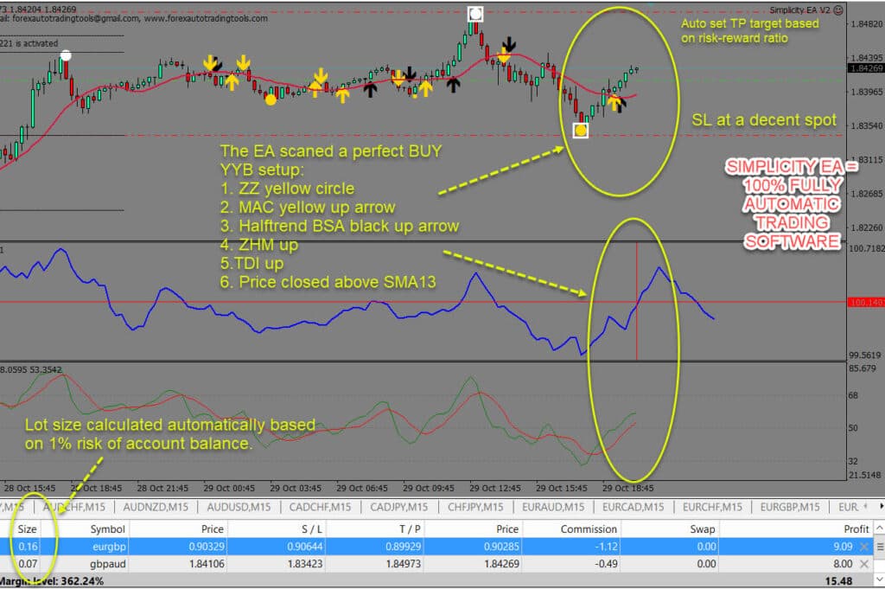Click the trade list scrollbar up arrow
885x589 pixels.
879,528
